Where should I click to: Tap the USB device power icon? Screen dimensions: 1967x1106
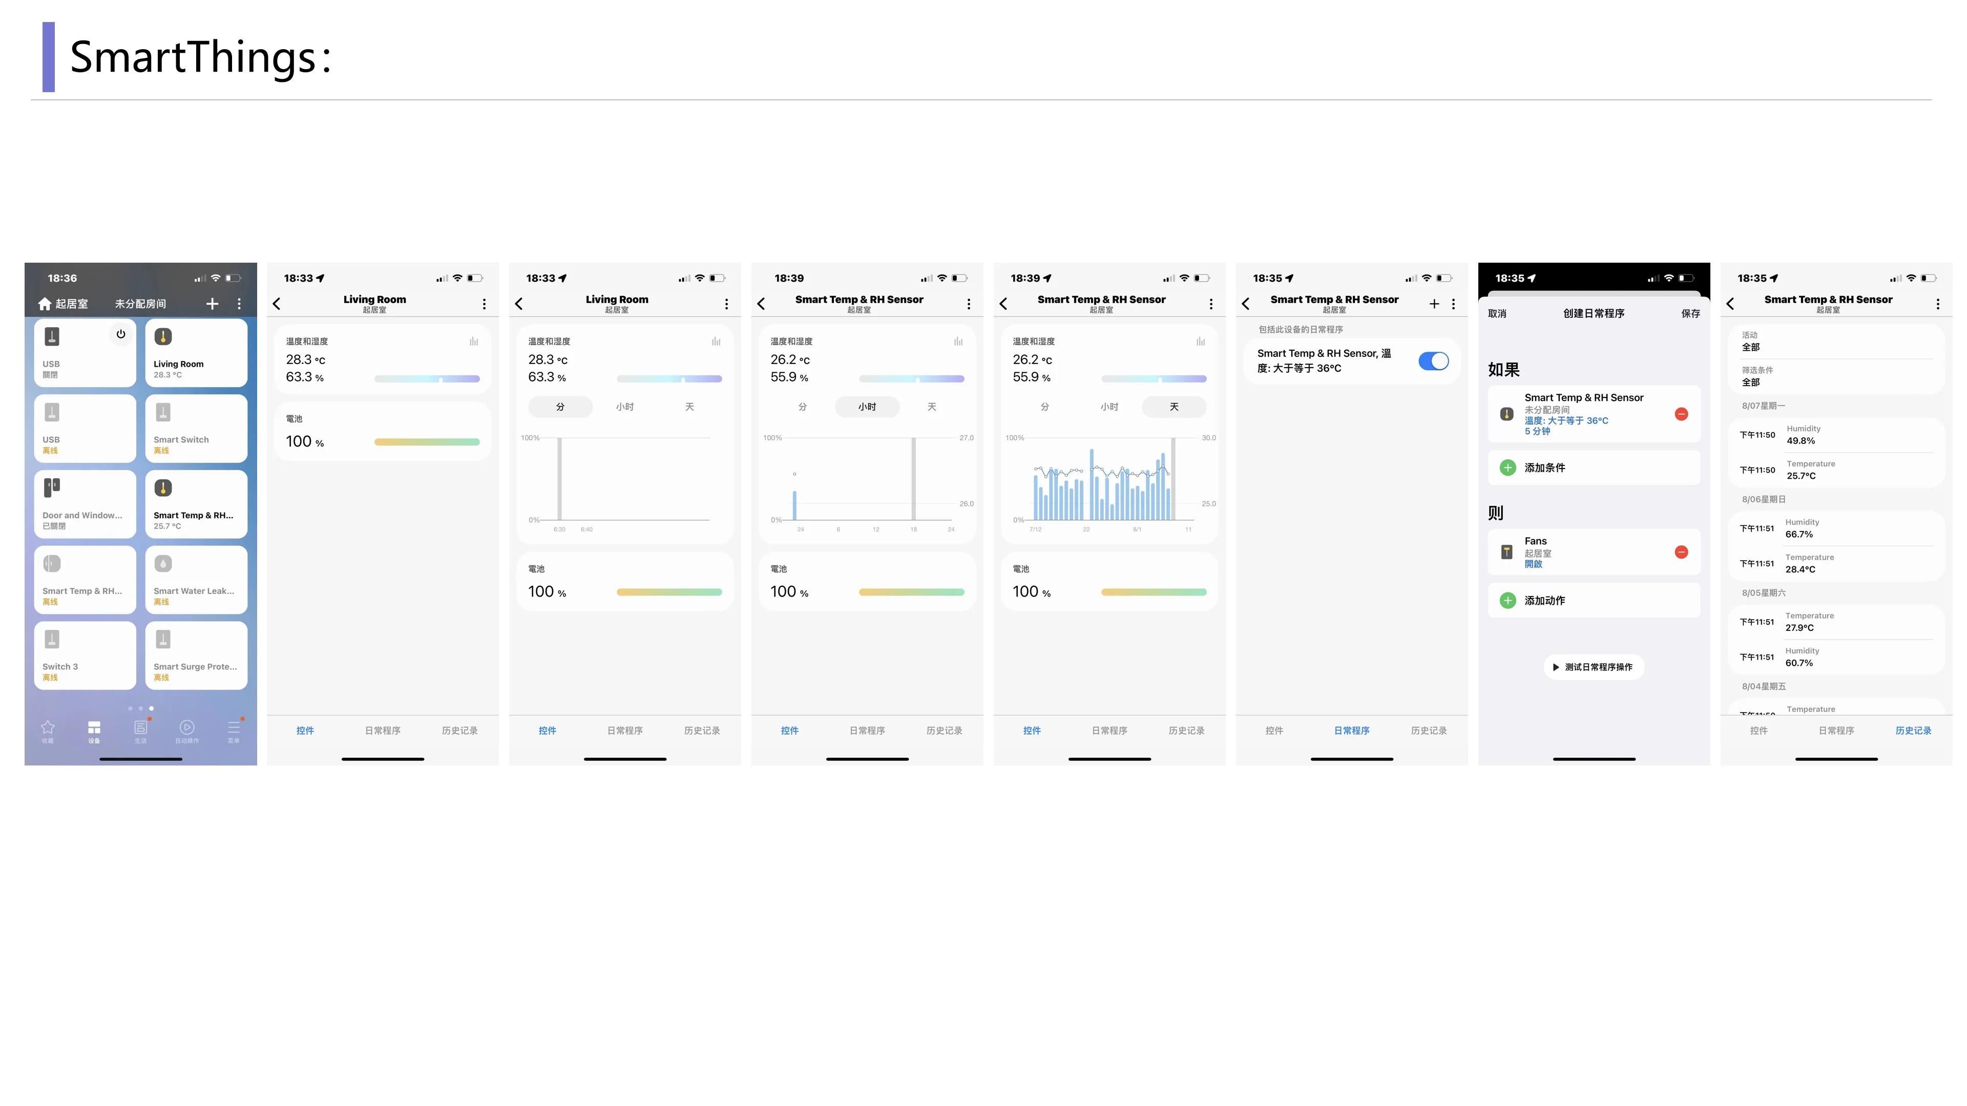click(121, 334)
